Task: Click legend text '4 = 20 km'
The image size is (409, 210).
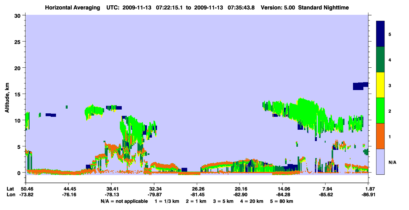Action: click(252, 201)
